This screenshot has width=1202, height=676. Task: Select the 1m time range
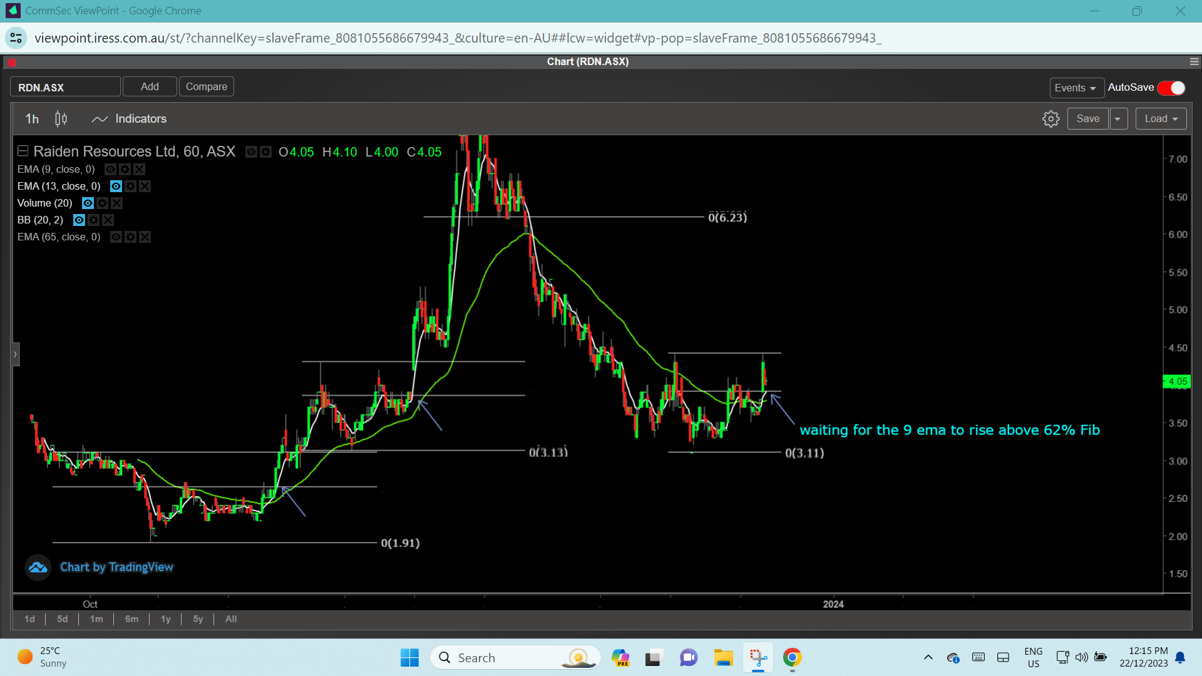point(96,619)
